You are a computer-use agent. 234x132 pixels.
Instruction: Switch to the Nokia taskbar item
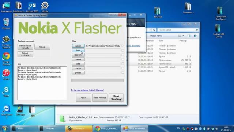click(23, 129)
